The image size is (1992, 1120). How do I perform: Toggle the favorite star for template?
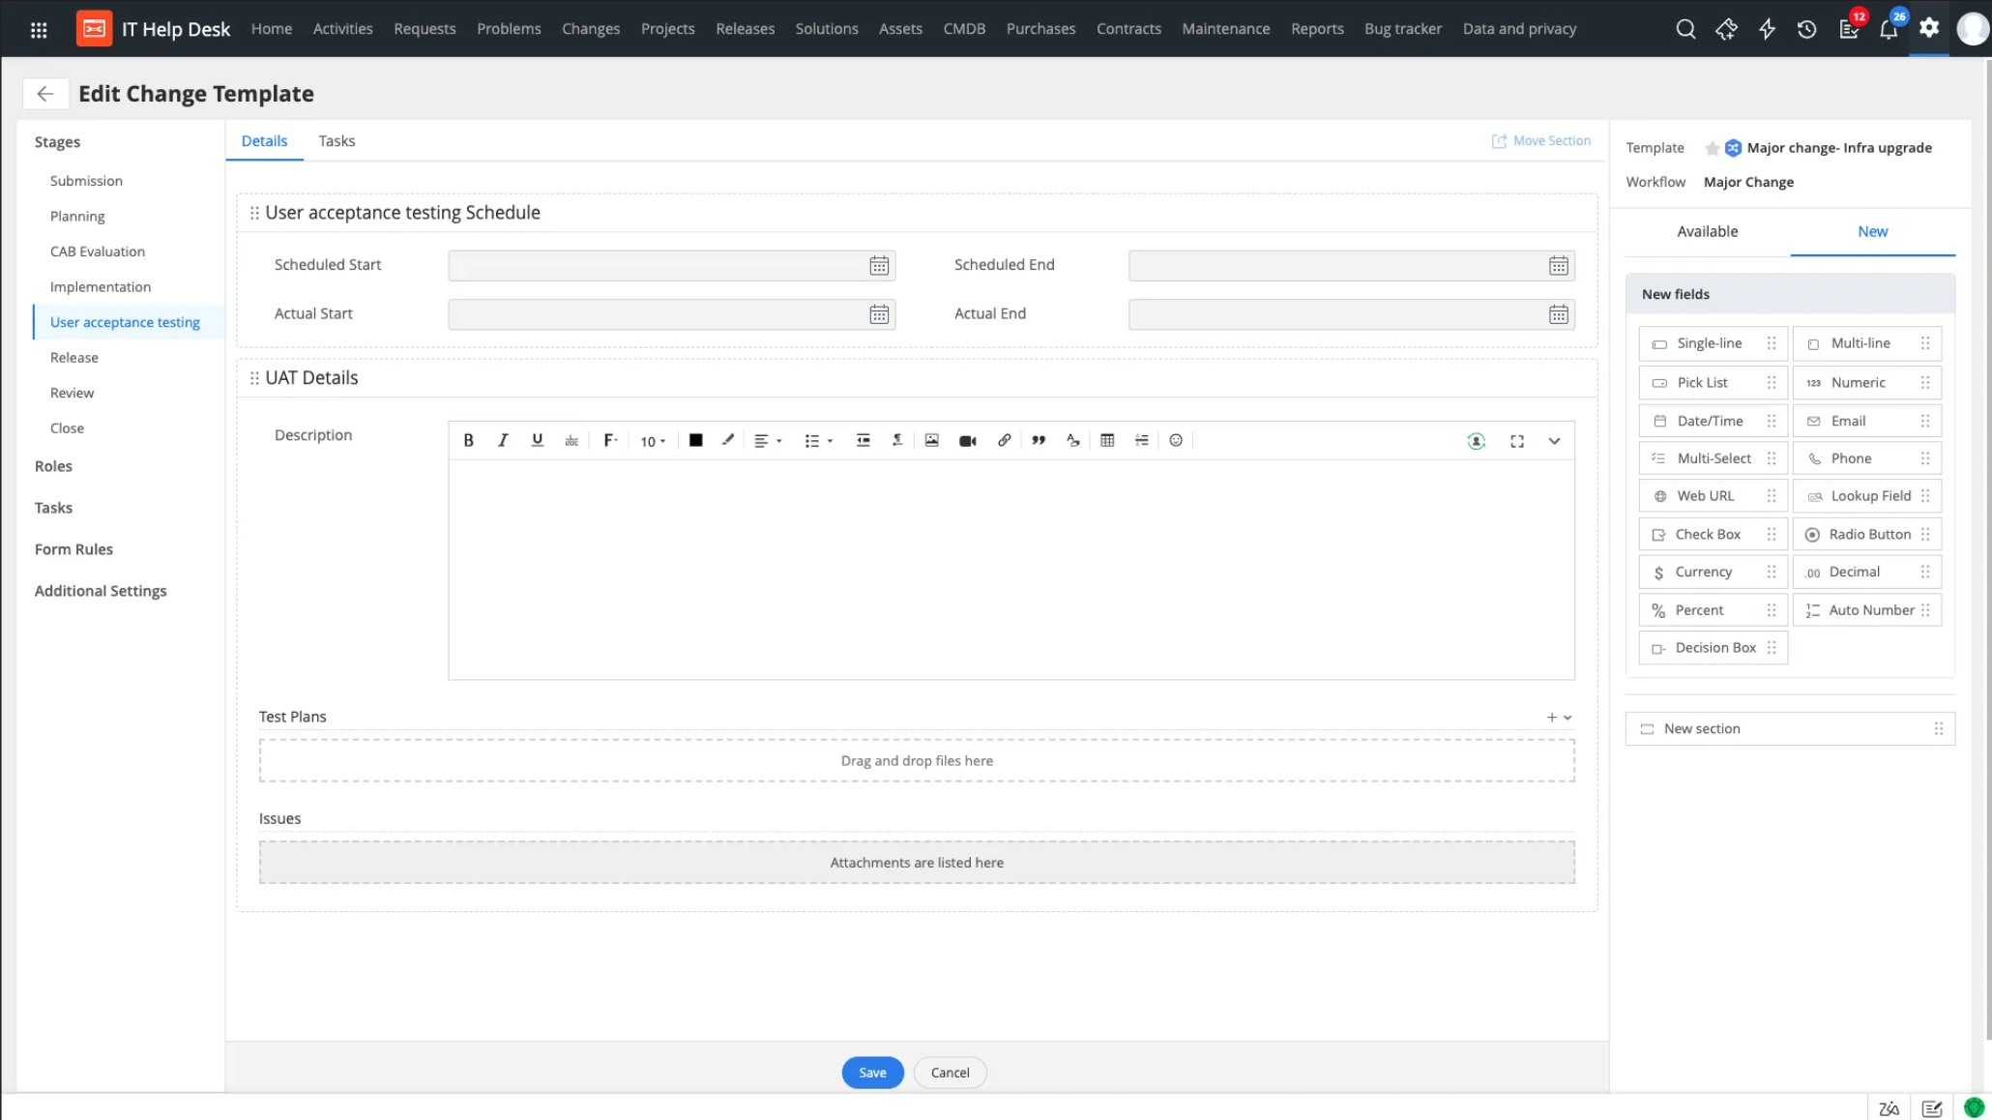pyautogui.click(x=1712, y=148)
